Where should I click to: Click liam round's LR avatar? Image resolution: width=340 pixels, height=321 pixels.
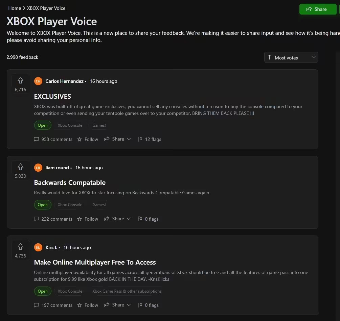click(38, 168)
